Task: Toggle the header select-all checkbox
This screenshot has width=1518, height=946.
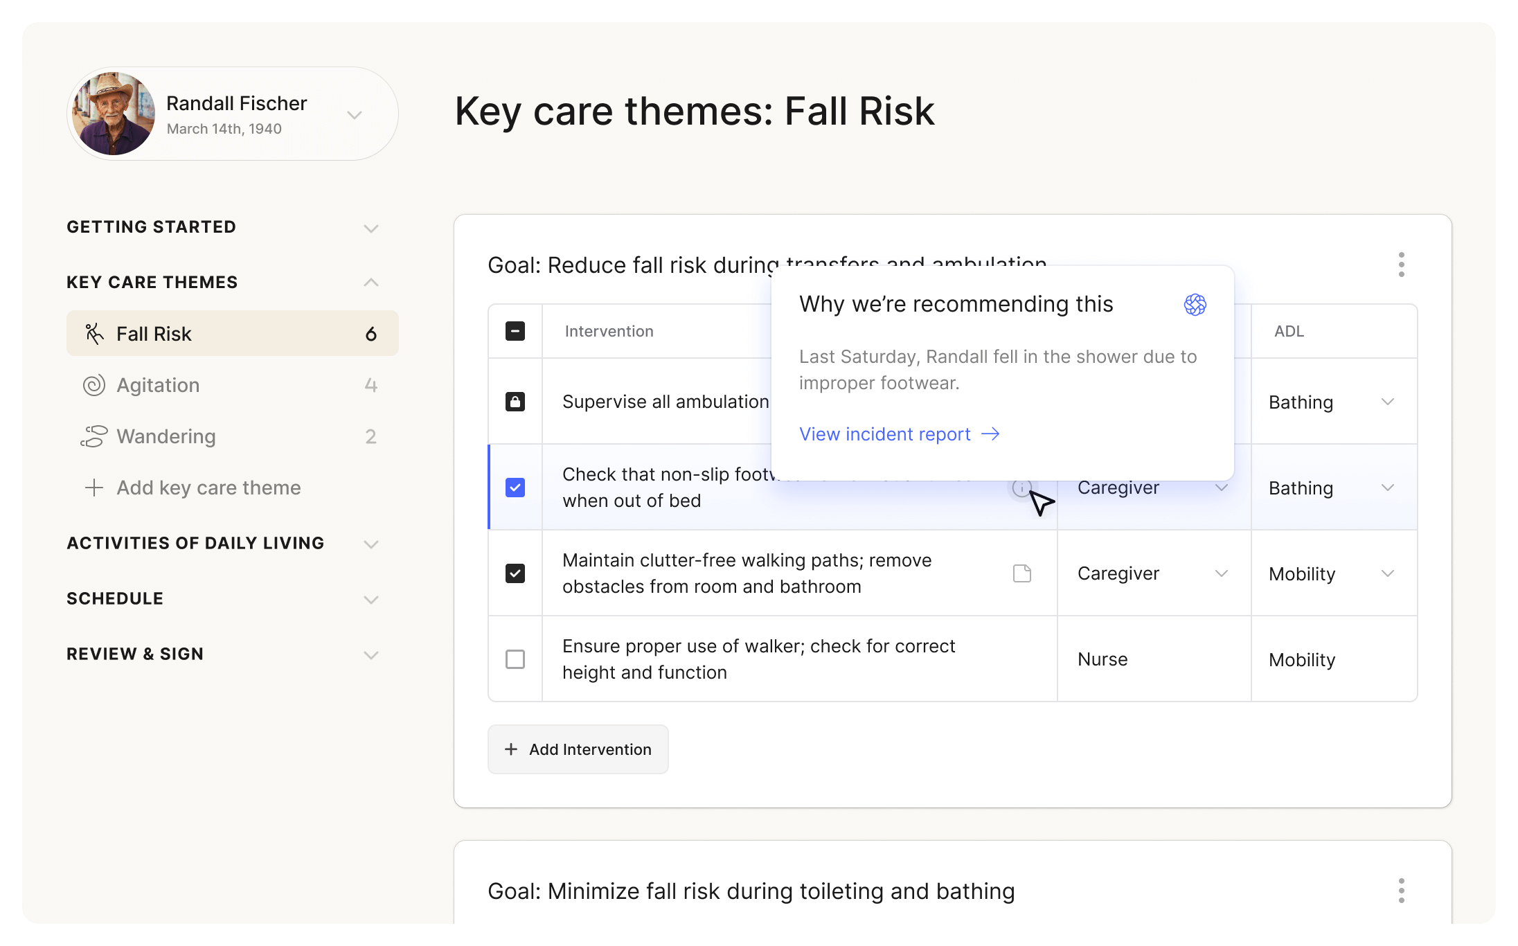Action: [x=515, y=331]
